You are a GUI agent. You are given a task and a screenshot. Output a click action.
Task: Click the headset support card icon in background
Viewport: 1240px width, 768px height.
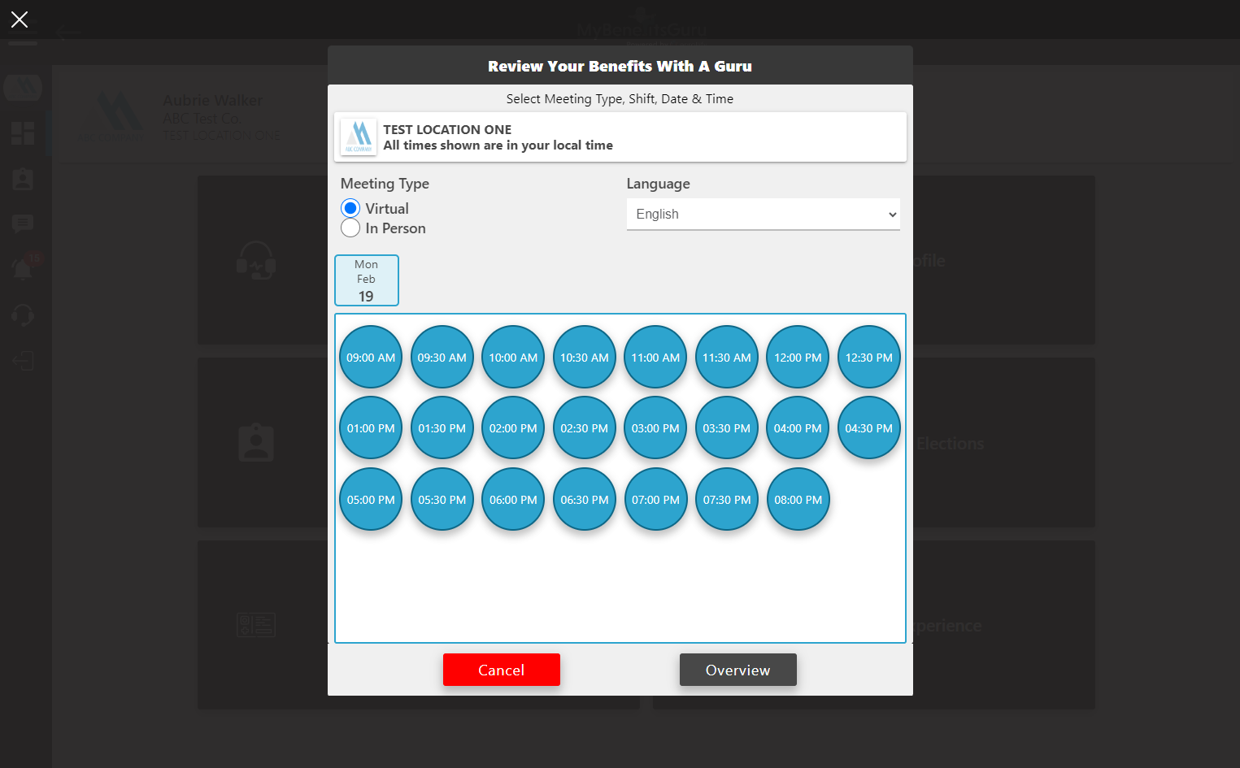pyautogui.click(x=256, y=260)
